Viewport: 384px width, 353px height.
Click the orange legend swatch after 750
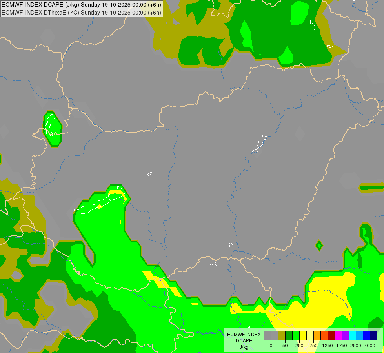[317, 336]
